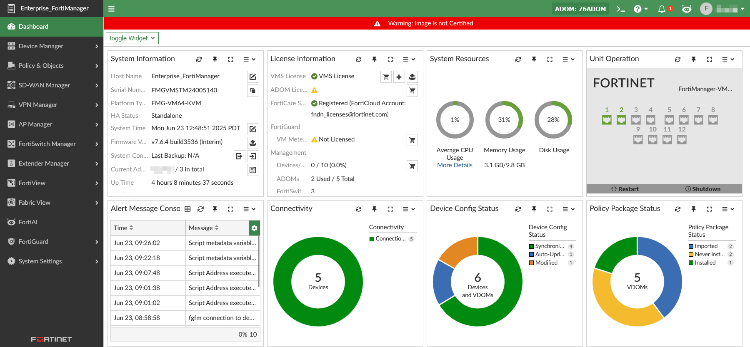
Task: Copy the serial number
Action: coord(252,90)
